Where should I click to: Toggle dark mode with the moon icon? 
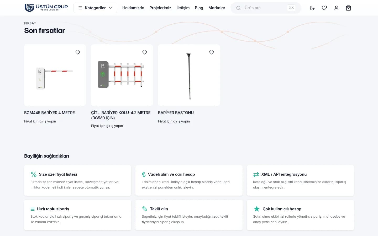pos(312,8)
